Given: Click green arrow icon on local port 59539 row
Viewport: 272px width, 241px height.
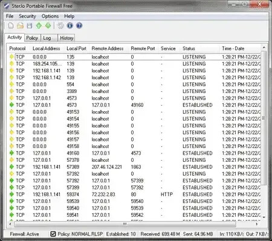Looking at the screenshot, I should click(x=11, y=201).
